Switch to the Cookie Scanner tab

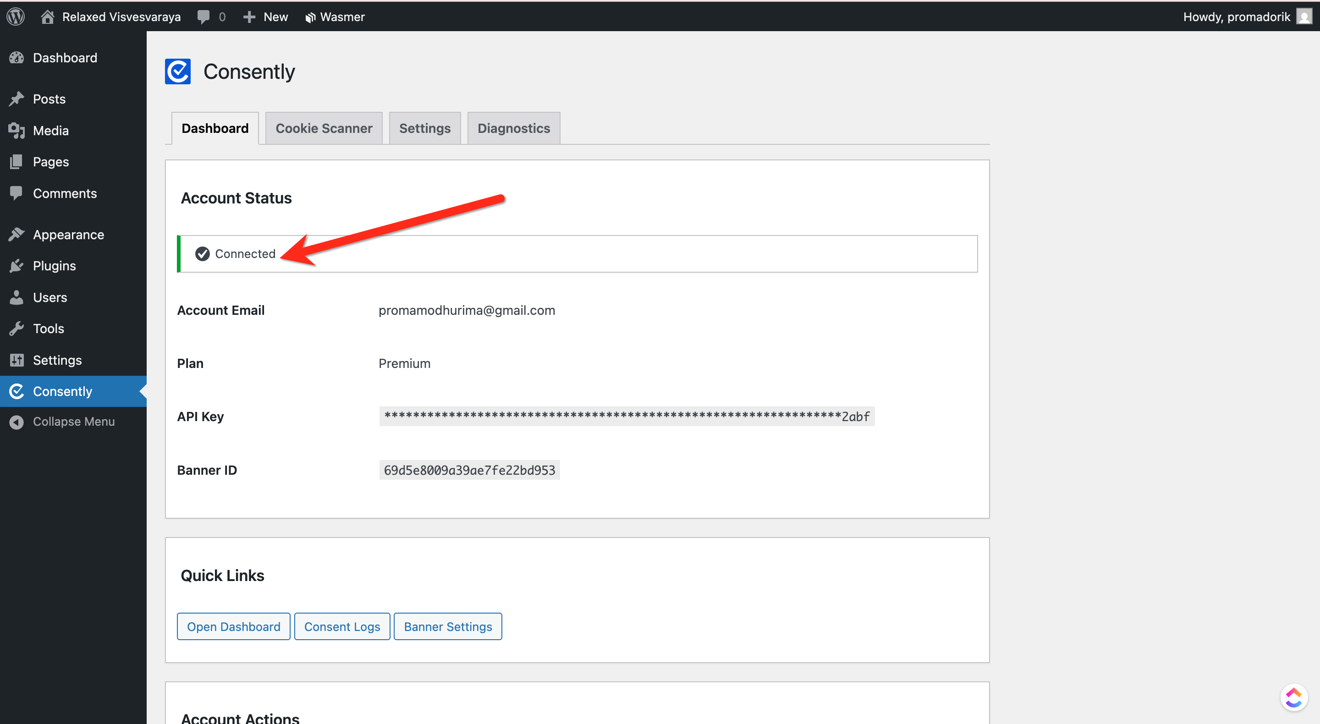click(x=323, y=128)
